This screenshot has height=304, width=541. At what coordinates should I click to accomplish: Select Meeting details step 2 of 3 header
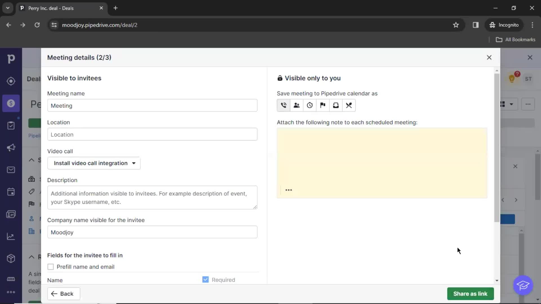click(79, 57)
